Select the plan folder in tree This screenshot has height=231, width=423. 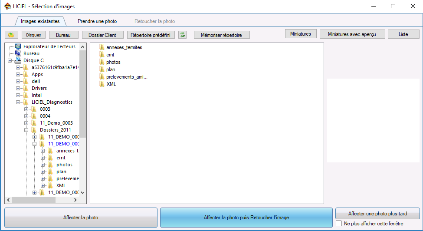[x=61, y=172]
